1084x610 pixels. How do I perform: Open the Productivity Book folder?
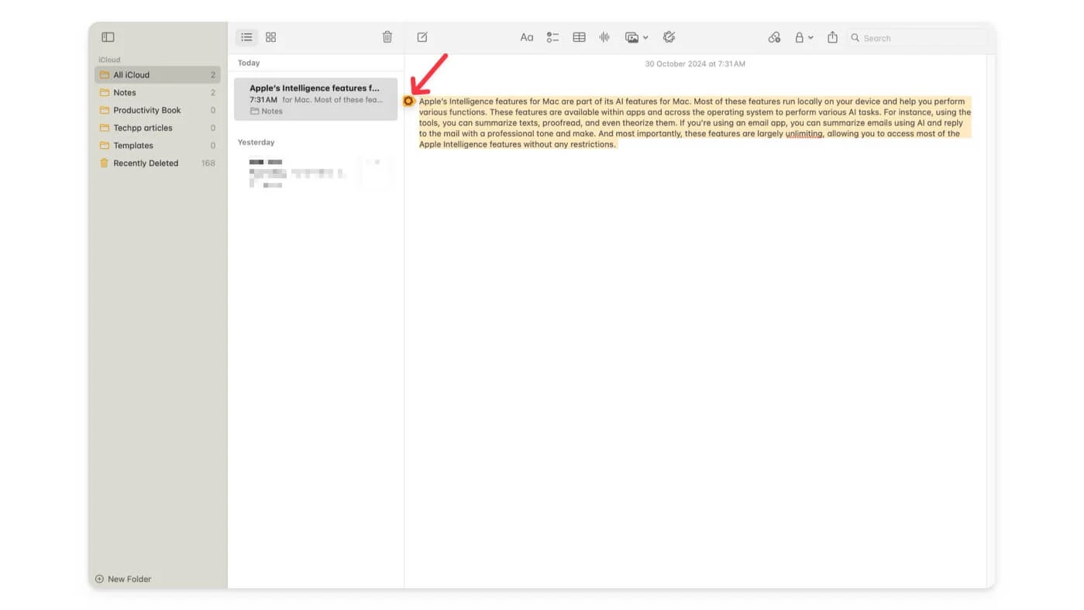point(146,110)
